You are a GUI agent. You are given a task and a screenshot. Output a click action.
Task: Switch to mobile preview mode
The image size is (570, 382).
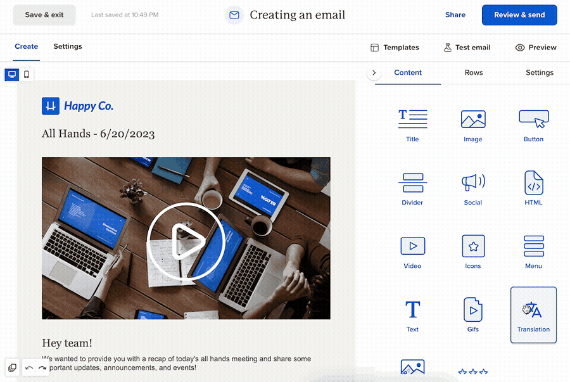27,75
